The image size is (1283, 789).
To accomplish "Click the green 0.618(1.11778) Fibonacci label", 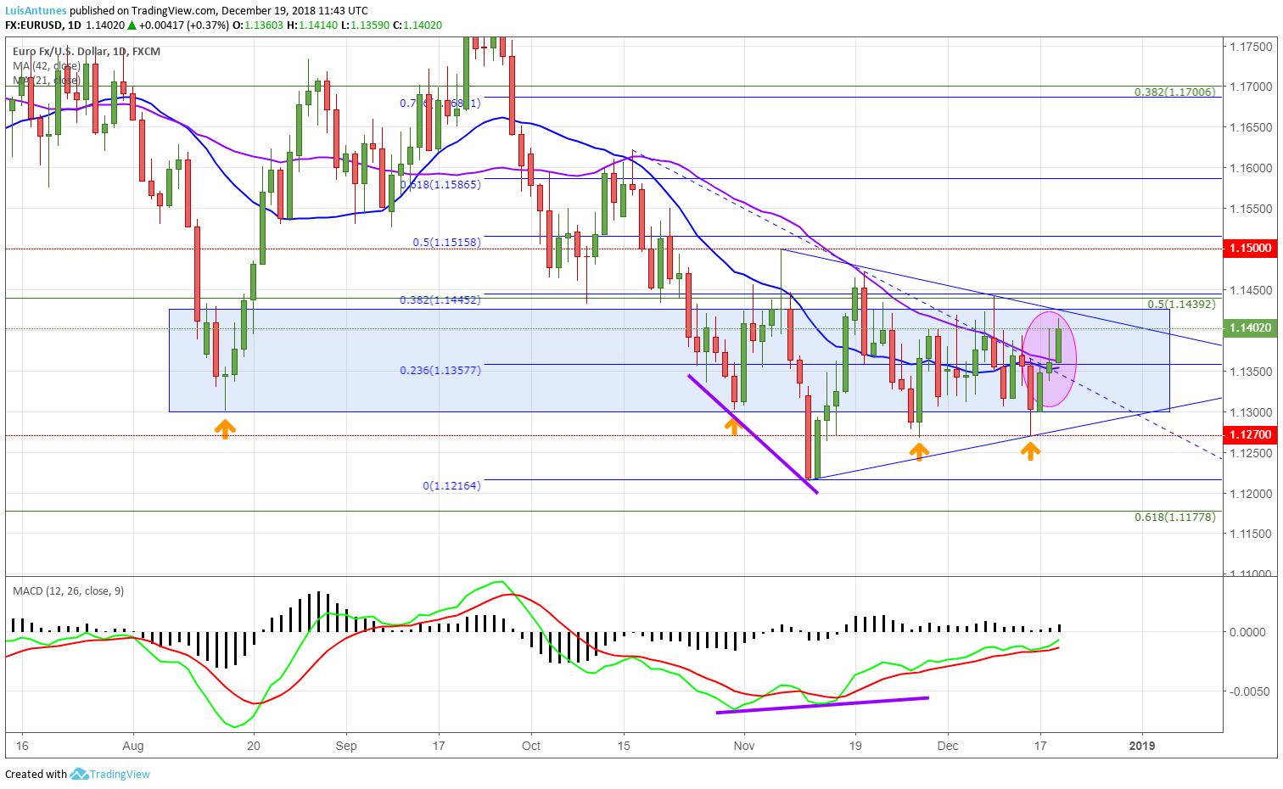I will [x=1174, y=517].
